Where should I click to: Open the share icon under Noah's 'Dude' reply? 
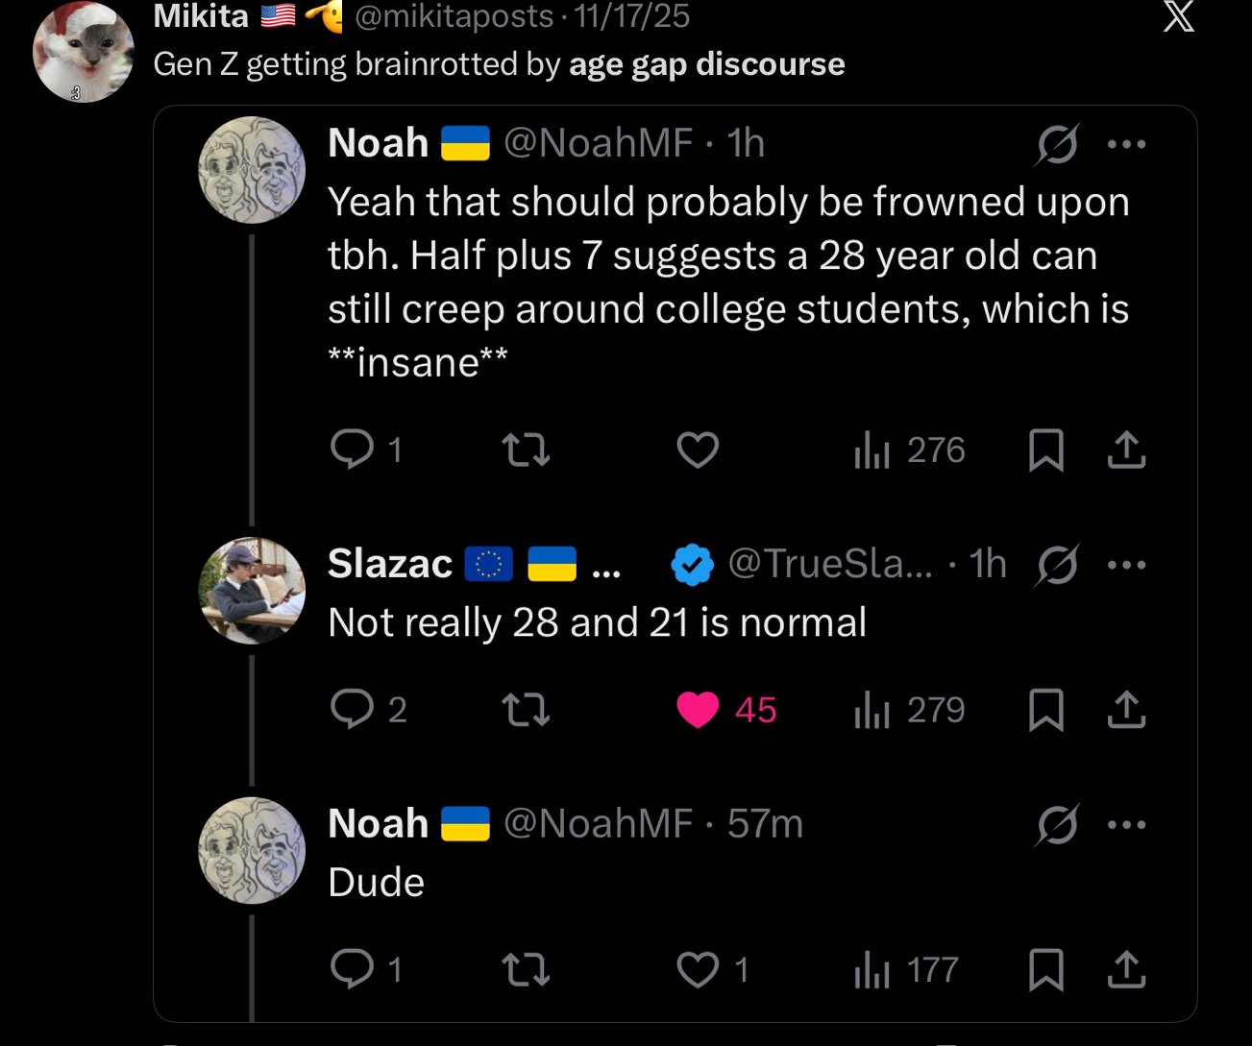[x=1126, y=970]
